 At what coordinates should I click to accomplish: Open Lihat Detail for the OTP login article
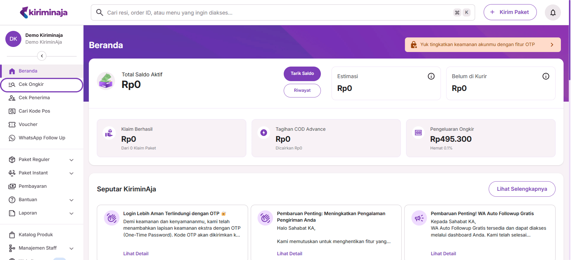click(x=136, y=253)
